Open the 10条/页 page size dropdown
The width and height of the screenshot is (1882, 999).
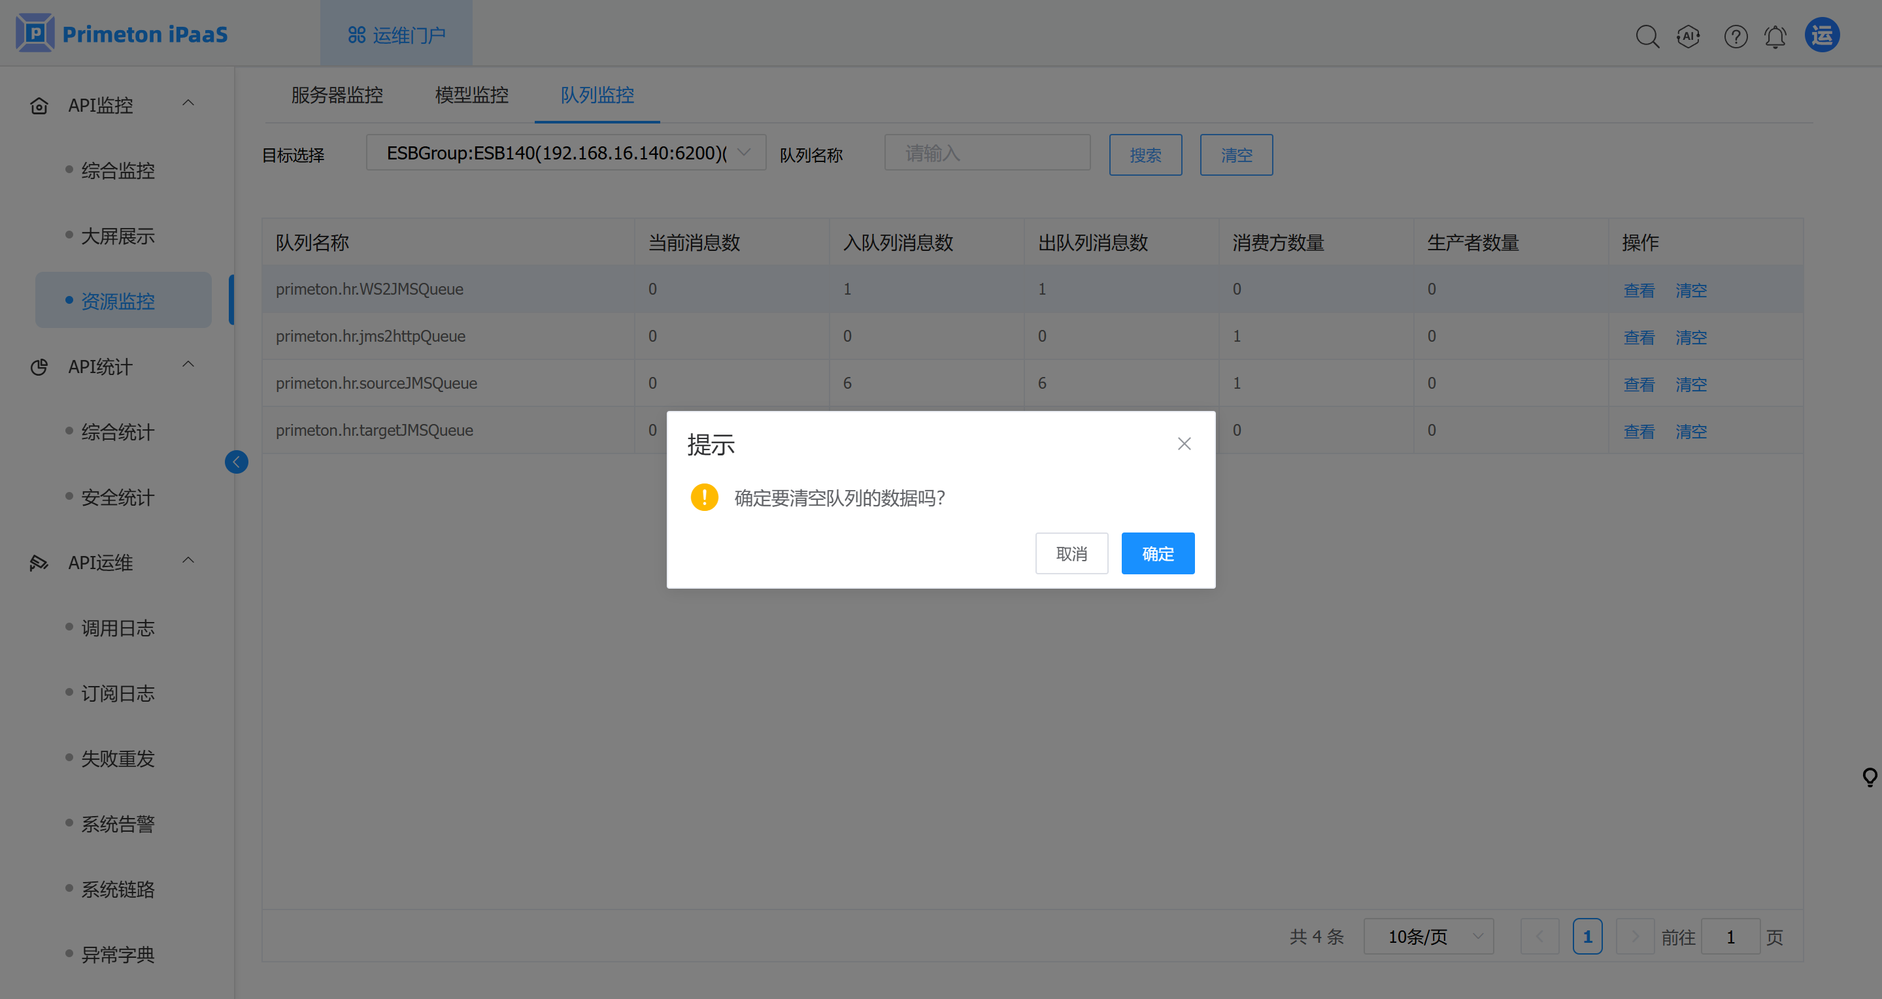coord(1428,936)
